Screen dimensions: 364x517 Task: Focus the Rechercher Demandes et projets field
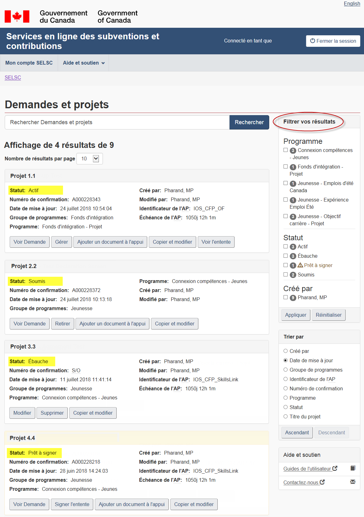[x=117, y=122]
